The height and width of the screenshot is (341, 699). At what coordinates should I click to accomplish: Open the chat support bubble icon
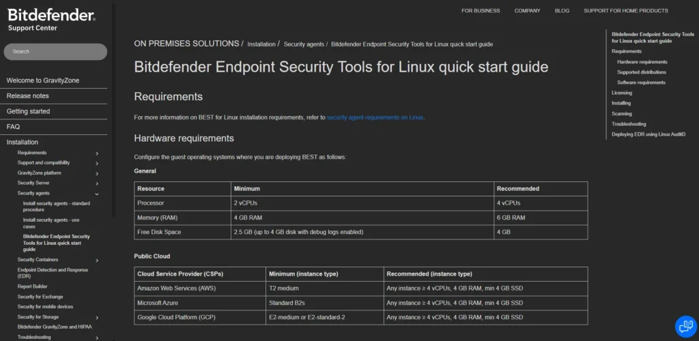pos(685,327)
